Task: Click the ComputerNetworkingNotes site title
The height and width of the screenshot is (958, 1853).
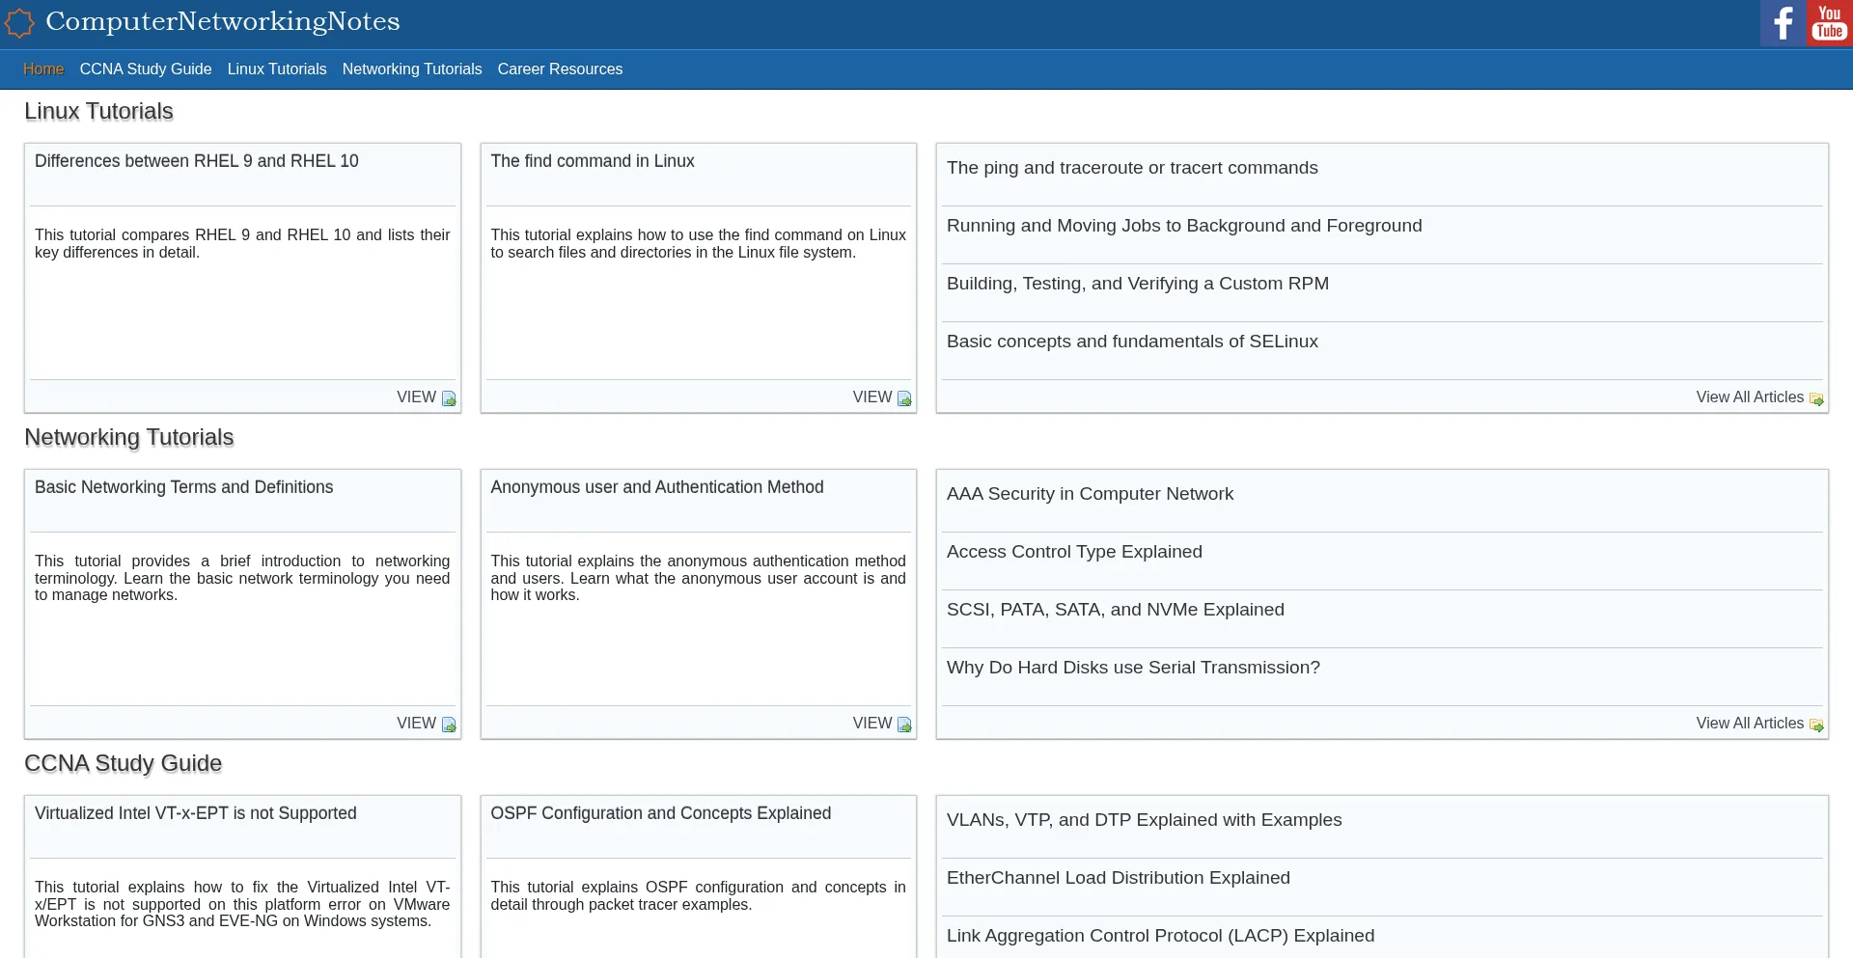Action: point(223,21)
